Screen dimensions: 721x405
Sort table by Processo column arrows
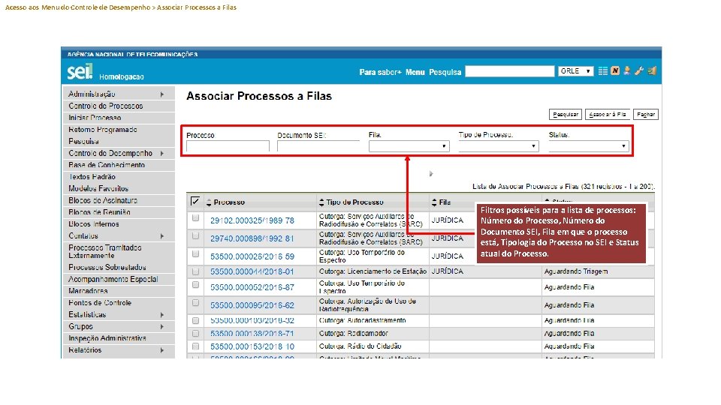(209, 202)
